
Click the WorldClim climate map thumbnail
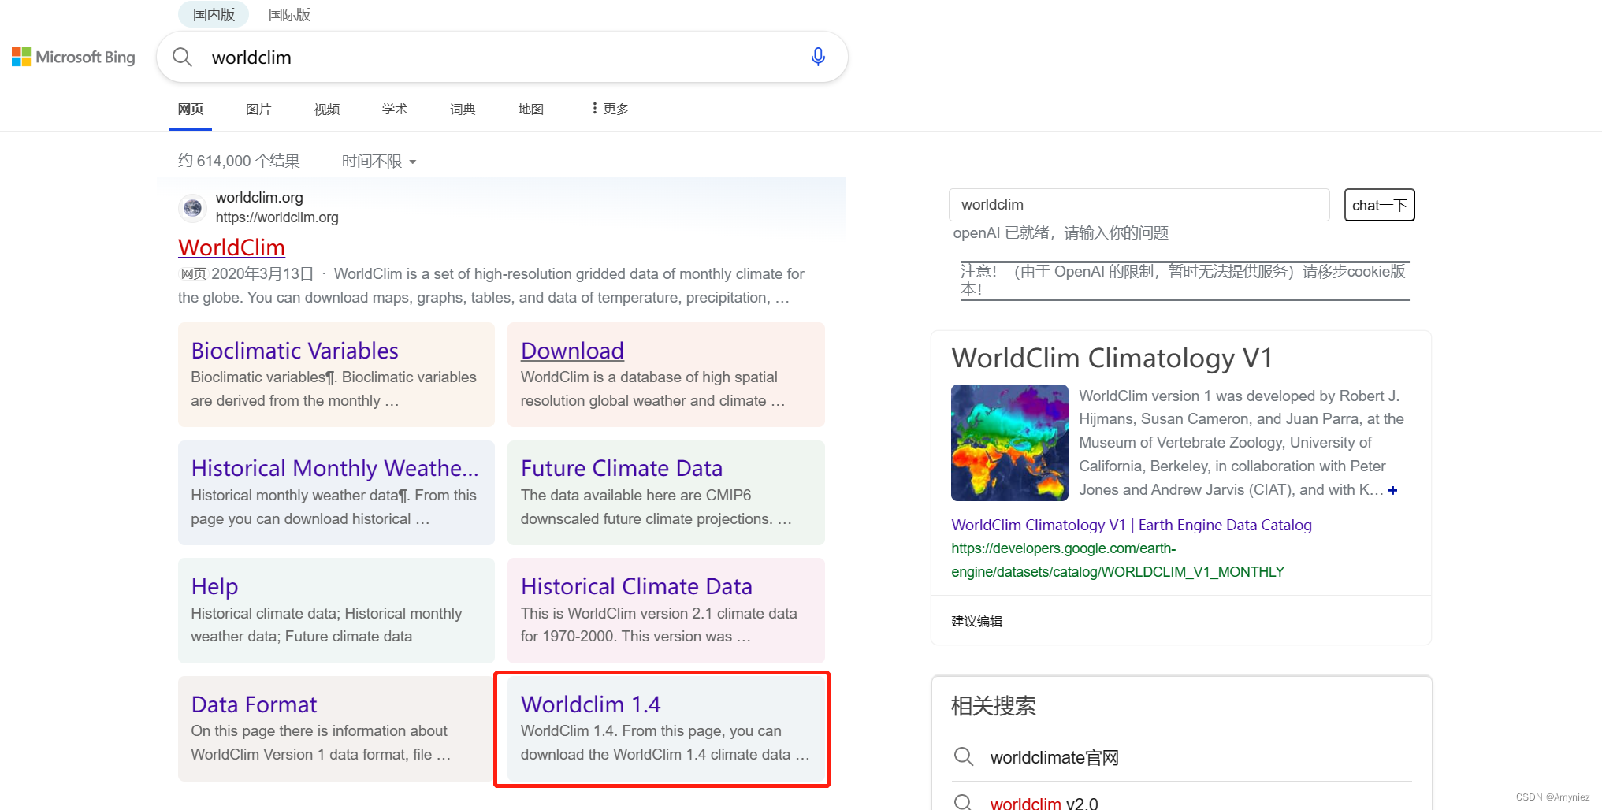coord(1009,443)
